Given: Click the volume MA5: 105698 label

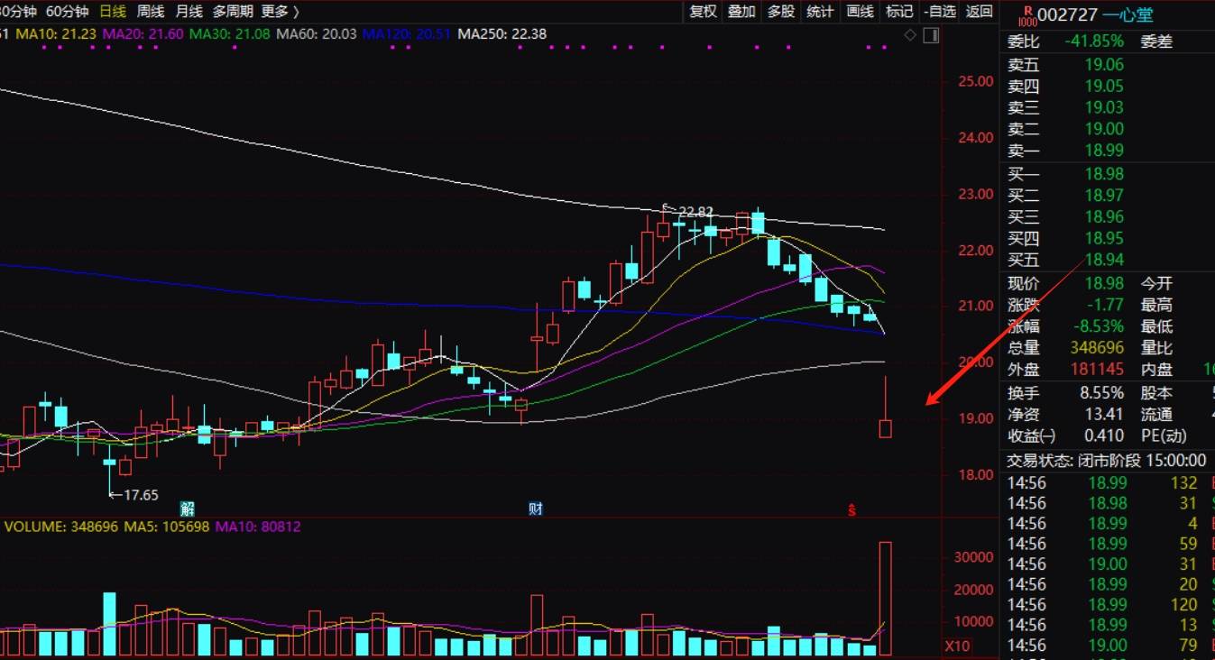Looking at the screenshot, I should point(167,527).
